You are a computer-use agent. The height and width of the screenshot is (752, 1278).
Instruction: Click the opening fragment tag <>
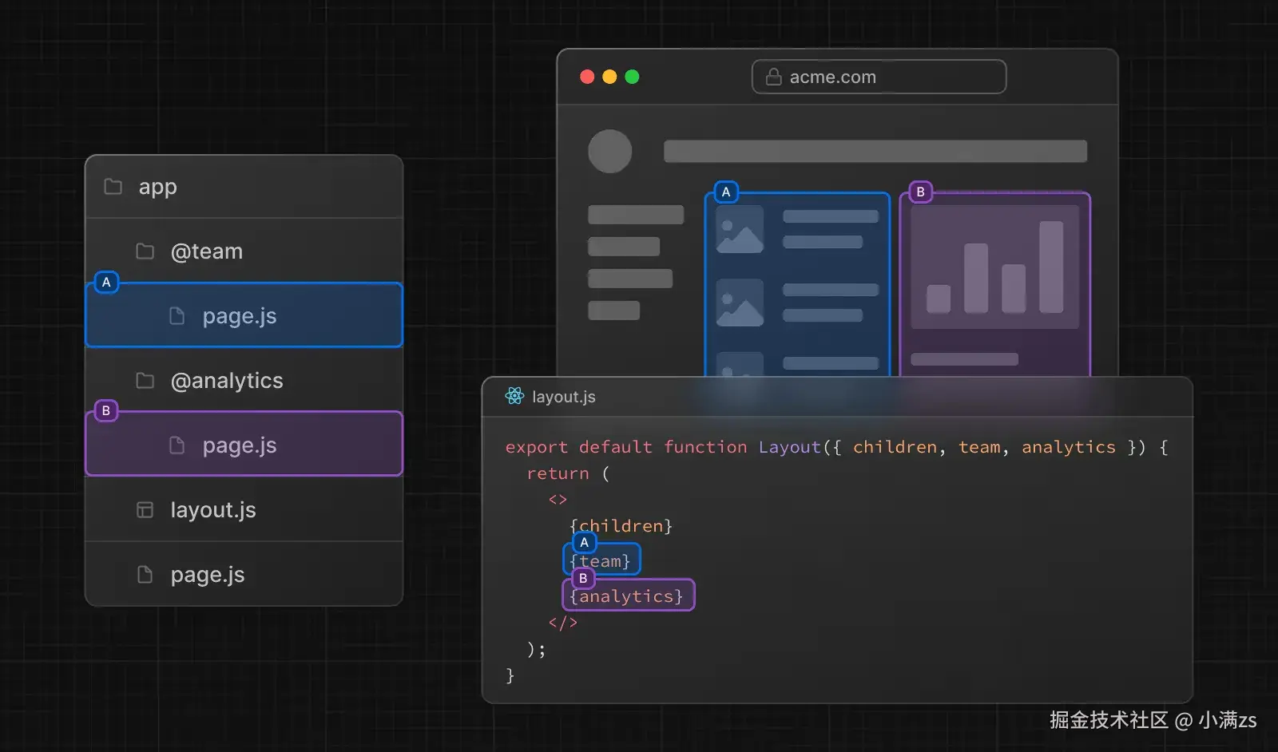pyautogui.click(x=558, y=500)
